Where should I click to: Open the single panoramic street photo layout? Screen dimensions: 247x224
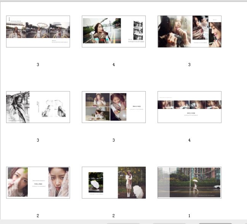[190, 183]
